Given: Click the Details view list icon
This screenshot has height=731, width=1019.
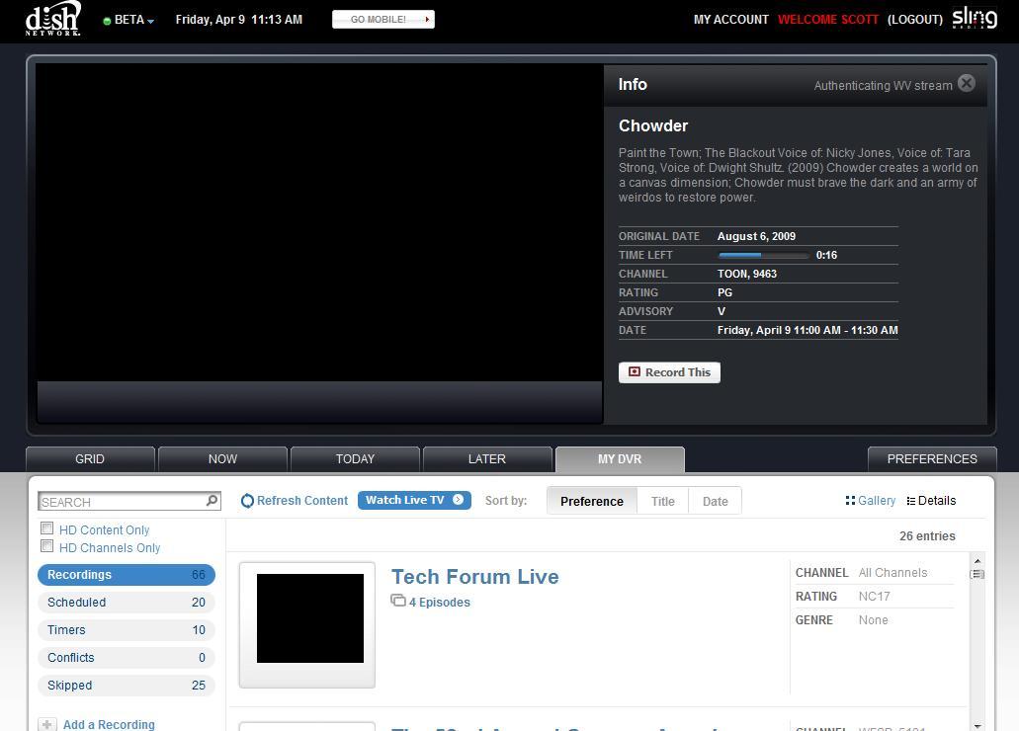Looking at the screenshot, I should [x=911, y=501].
